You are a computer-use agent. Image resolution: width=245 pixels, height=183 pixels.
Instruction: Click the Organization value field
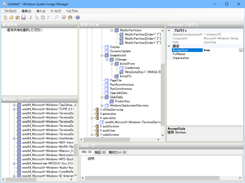click(x=223, y=58)
